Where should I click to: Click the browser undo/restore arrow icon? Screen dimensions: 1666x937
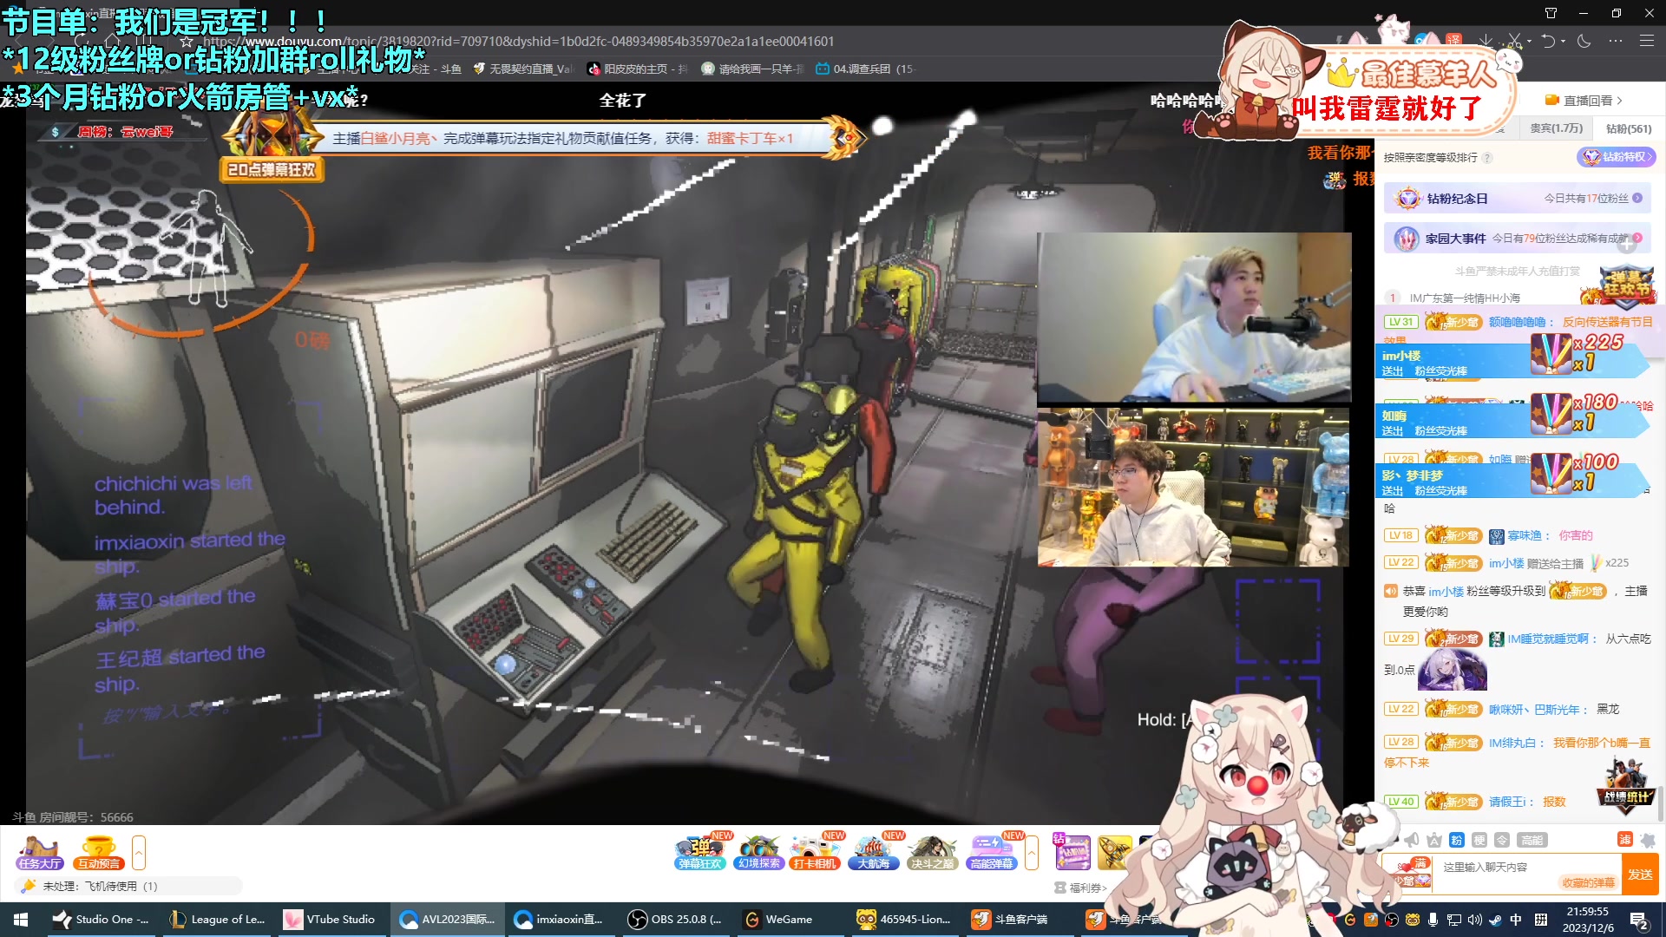coord(1549,41)
